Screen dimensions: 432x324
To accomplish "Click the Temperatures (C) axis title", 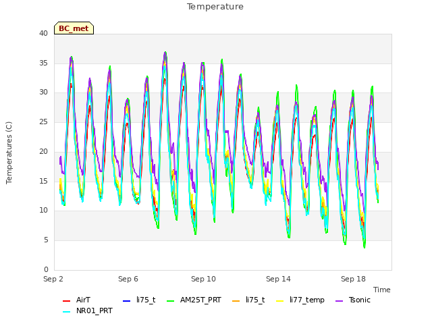I will tap(9, 153).
